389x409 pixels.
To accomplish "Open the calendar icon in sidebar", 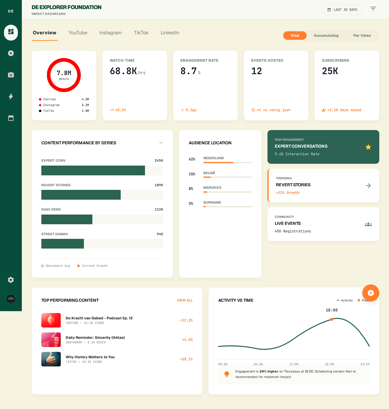I will [x=11, y=118].
